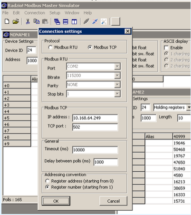Open the File menu
Image resolution: width=191 pixels, height=215 pixels.
[5, 13]
